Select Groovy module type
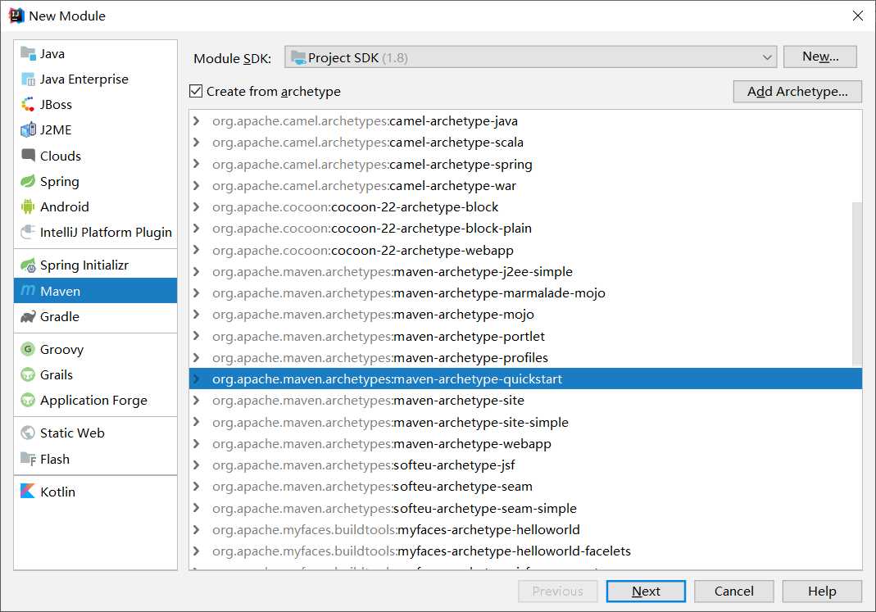Screen dimensions: 876x612 (x=96, y=349)
